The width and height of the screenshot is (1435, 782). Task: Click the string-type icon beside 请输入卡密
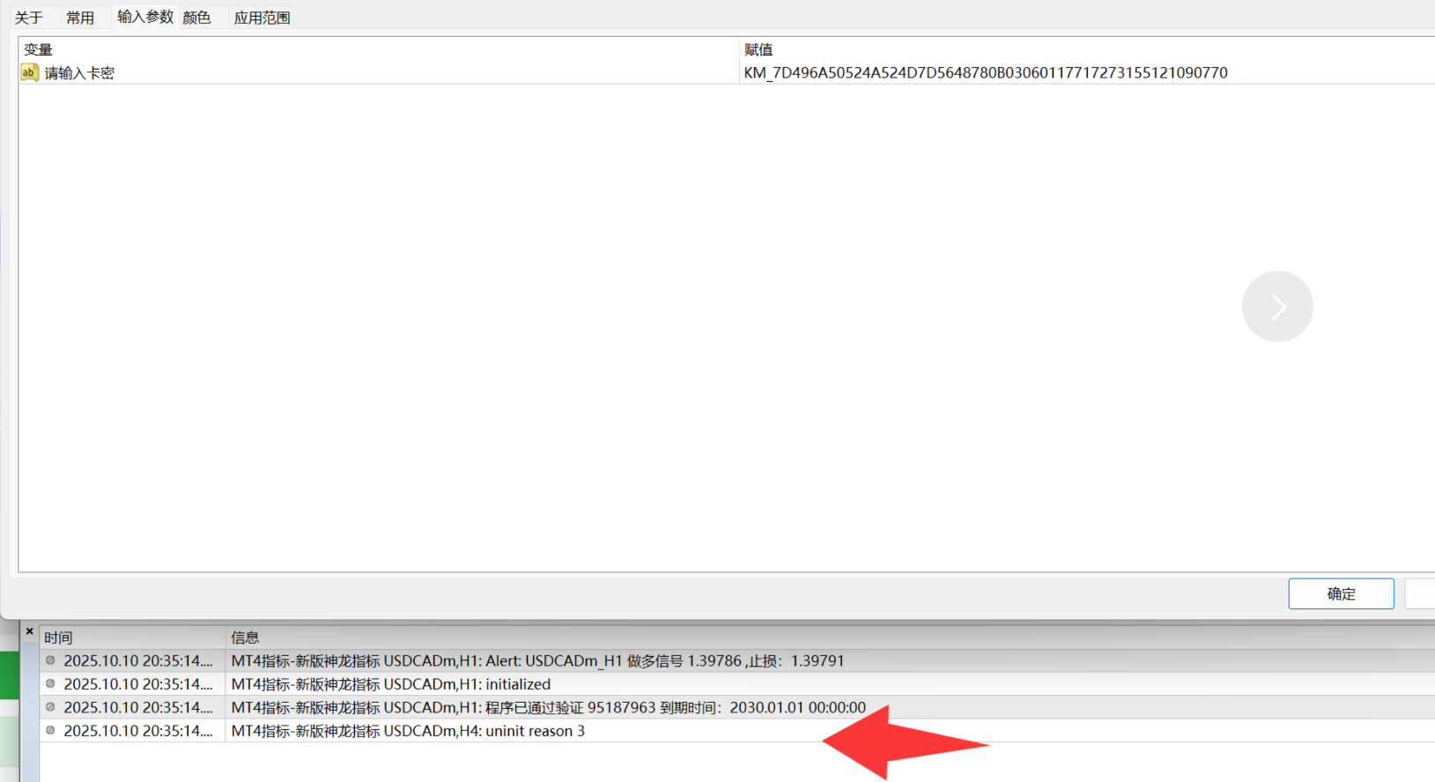click(29, 73)
